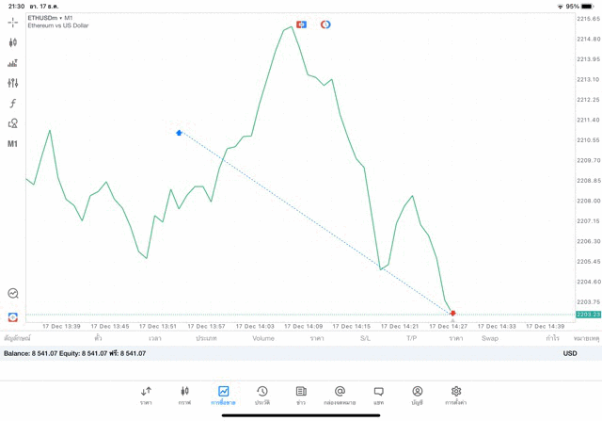The image size is (602, 421).
Task: Sort positions by the Volume column header
Action: tap(263, 338)
